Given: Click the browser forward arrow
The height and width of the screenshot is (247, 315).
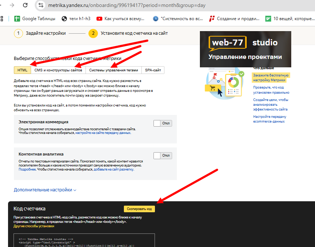Looking at the screenshot, I should click(12, 5).
